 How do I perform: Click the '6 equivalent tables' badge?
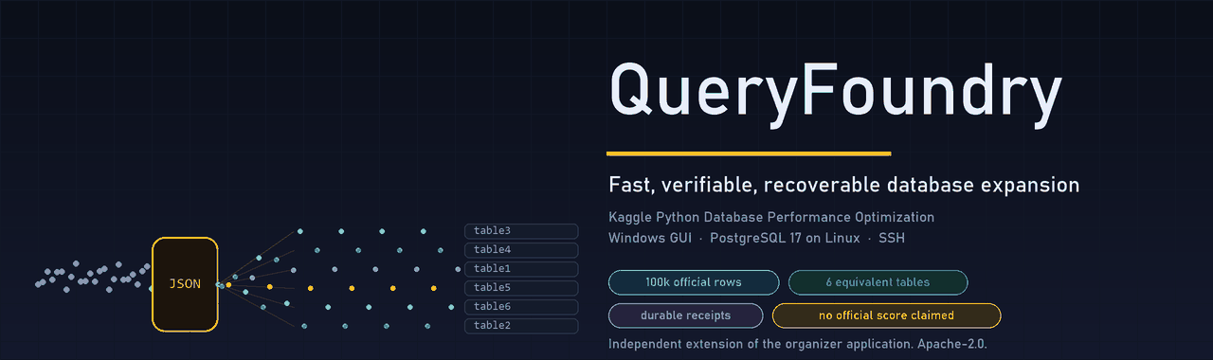click(x=878, y=282)
